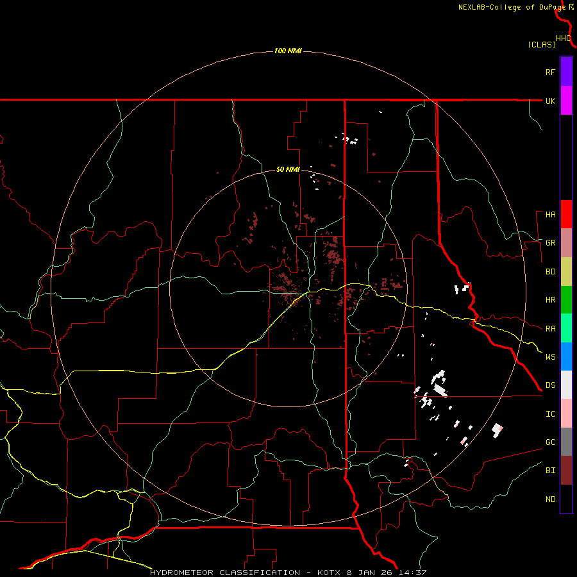Viewport: 577px width, 577px height.
Task: Click the "DS" legend label
Action: [550, 385]
